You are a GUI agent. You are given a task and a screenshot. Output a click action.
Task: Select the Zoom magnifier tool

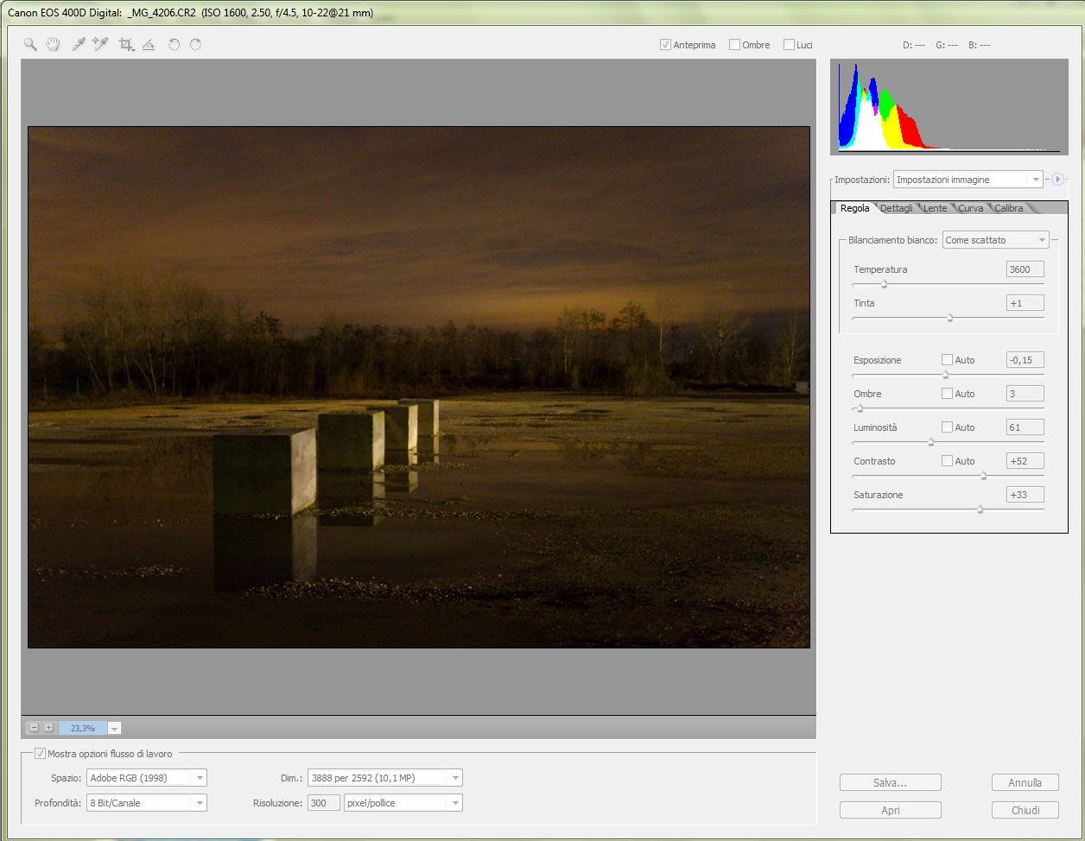coord(30,45)
